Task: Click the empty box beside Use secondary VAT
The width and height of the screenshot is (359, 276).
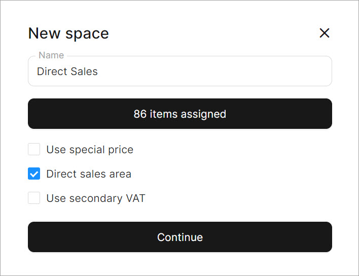Action: (x=34, y=198)
